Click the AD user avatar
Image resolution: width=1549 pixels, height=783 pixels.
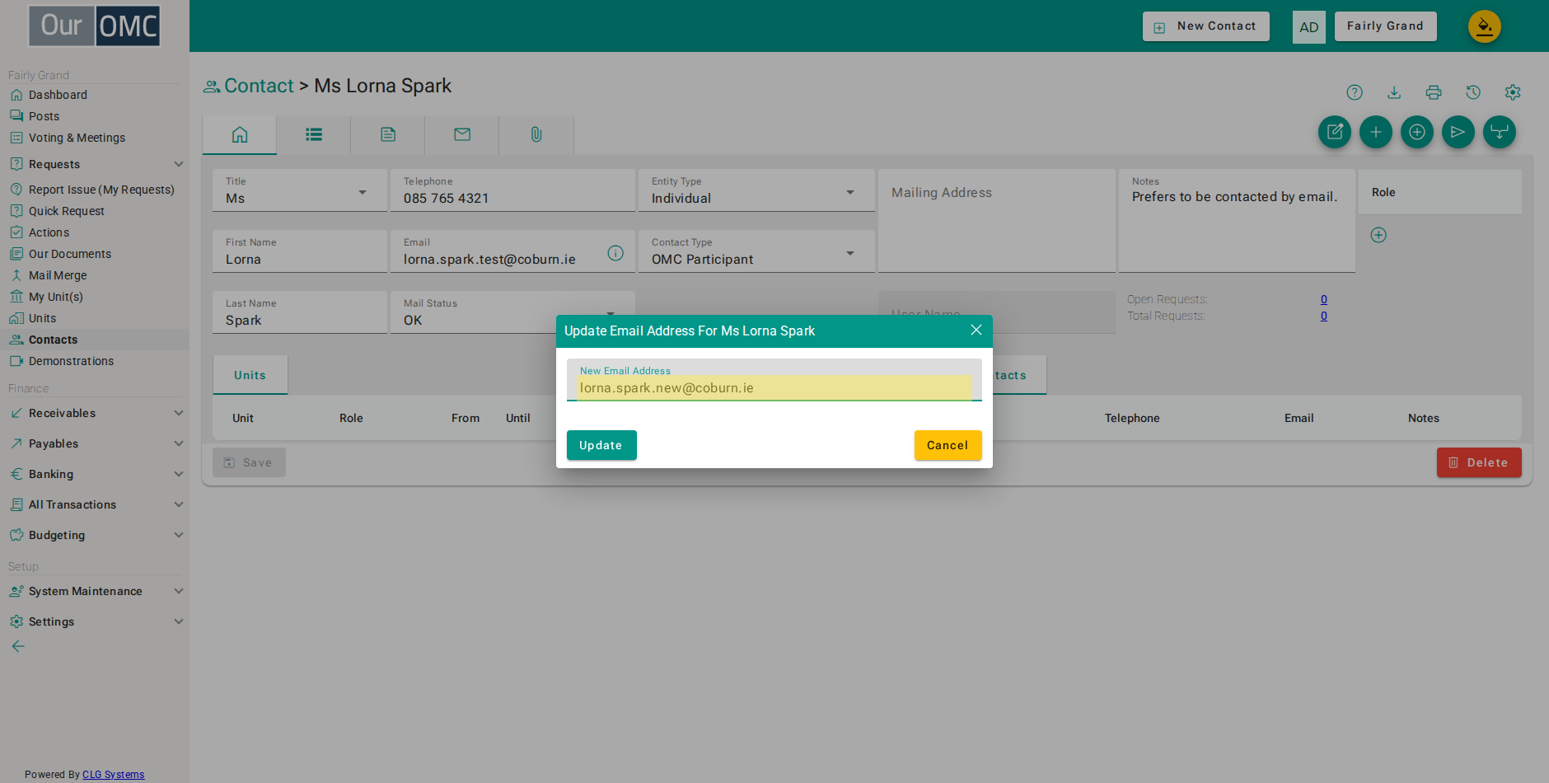click(1309, 27)
